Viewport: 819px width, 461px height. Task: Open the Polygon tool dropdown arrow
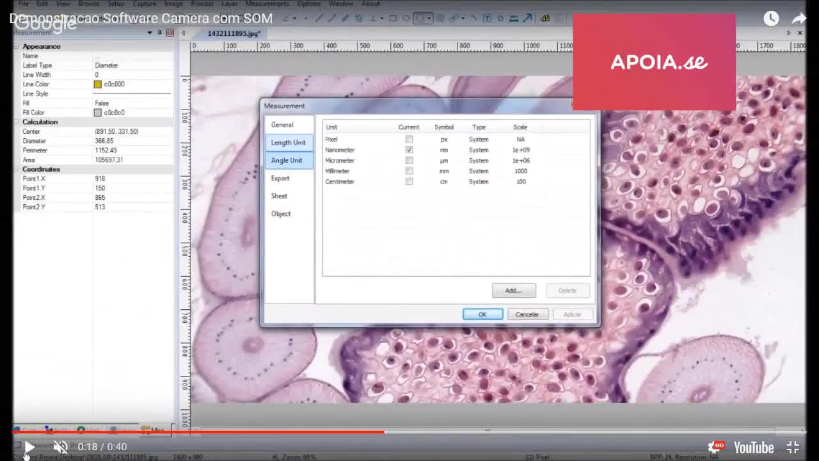(463, 19)
